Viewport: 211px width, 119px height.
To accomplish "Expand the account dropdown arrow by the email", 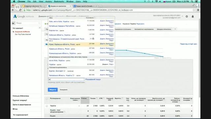I will [182, 16].
